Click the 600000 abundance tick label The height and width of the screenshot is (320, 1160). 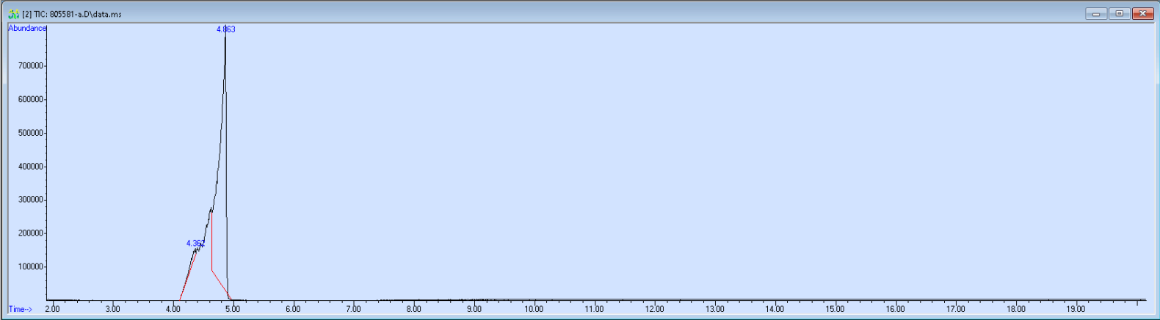coord(32,99)
